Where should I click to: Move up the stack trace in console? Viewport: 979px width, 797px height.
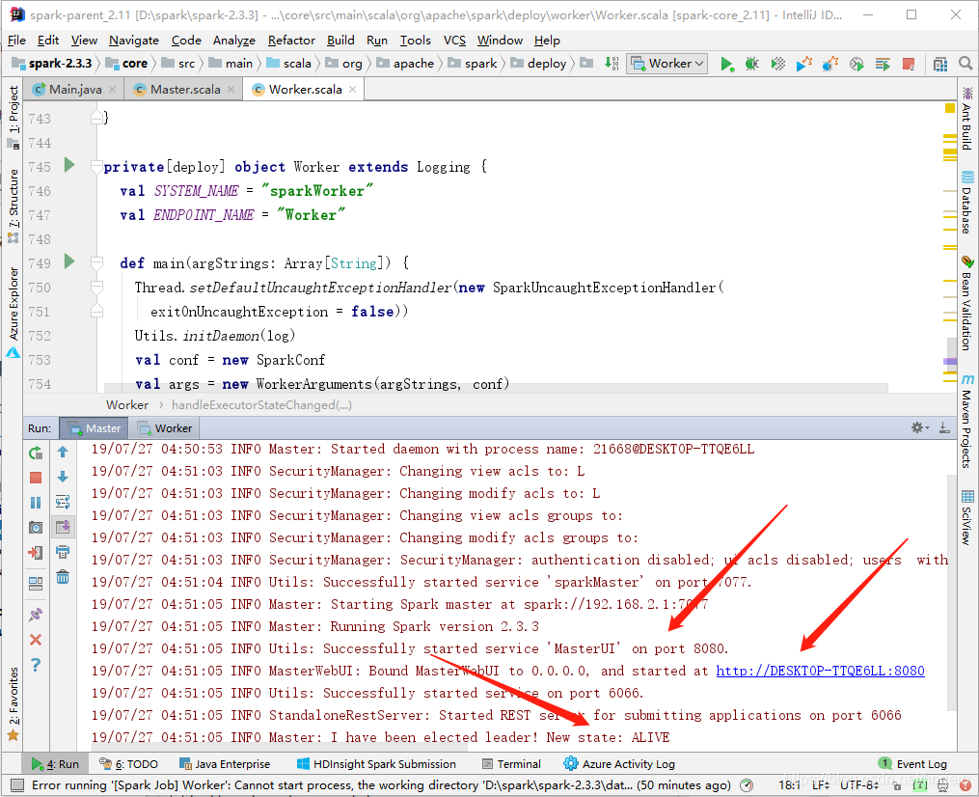click(x=63, y=453)
